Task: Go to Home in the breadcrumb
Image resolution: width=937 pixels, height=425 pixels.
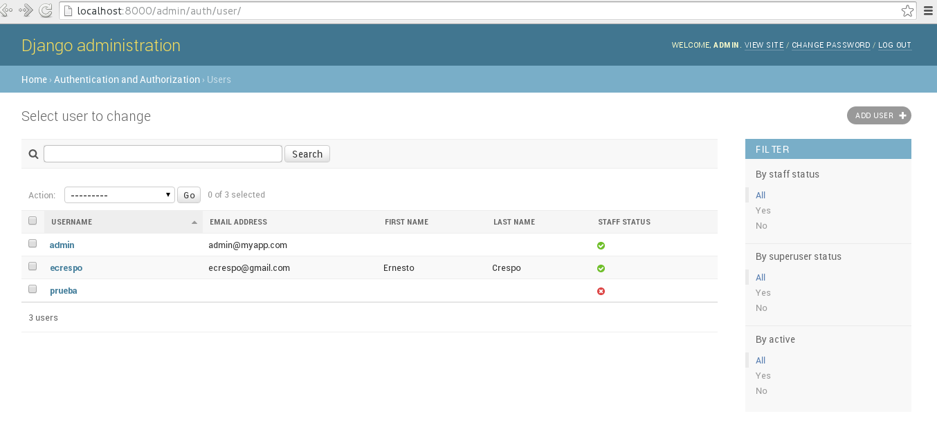Action: click(x=34, y=79)
